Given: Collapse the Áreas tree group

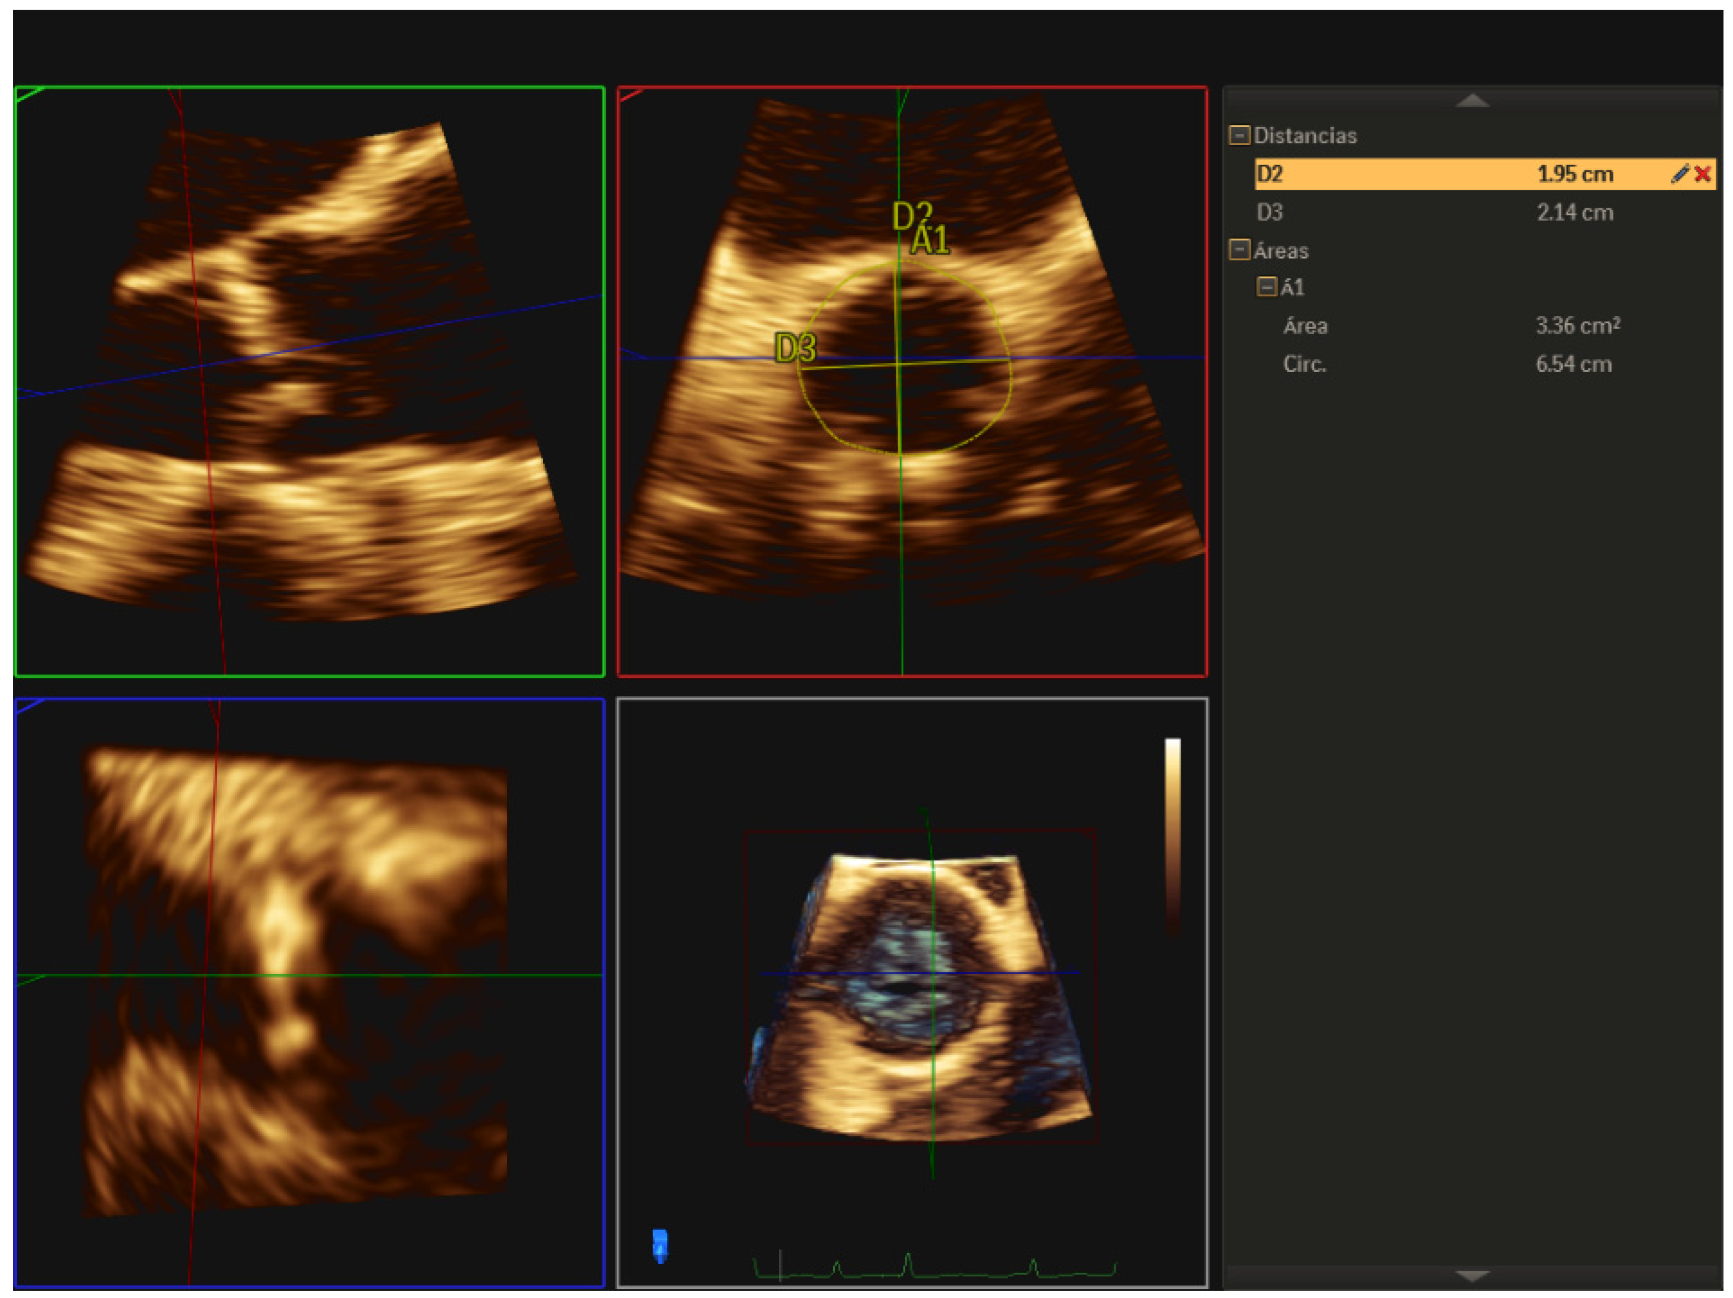Looking at the screenshot, I should (x=1239, y=250).
